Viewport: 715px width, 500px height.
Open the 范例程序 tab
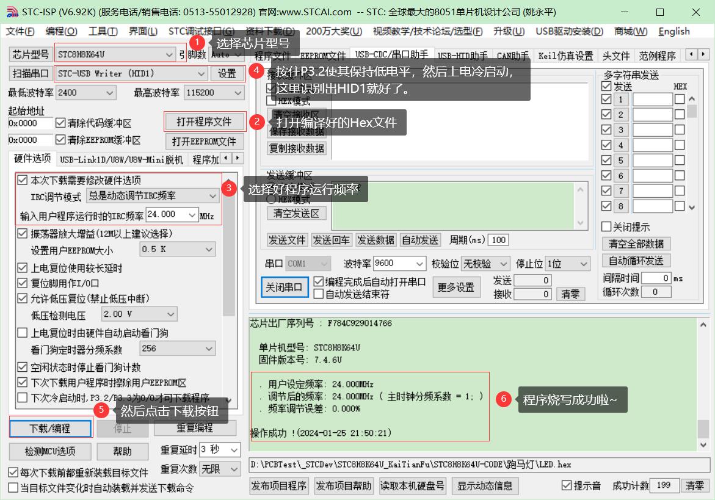click(657, 56)
